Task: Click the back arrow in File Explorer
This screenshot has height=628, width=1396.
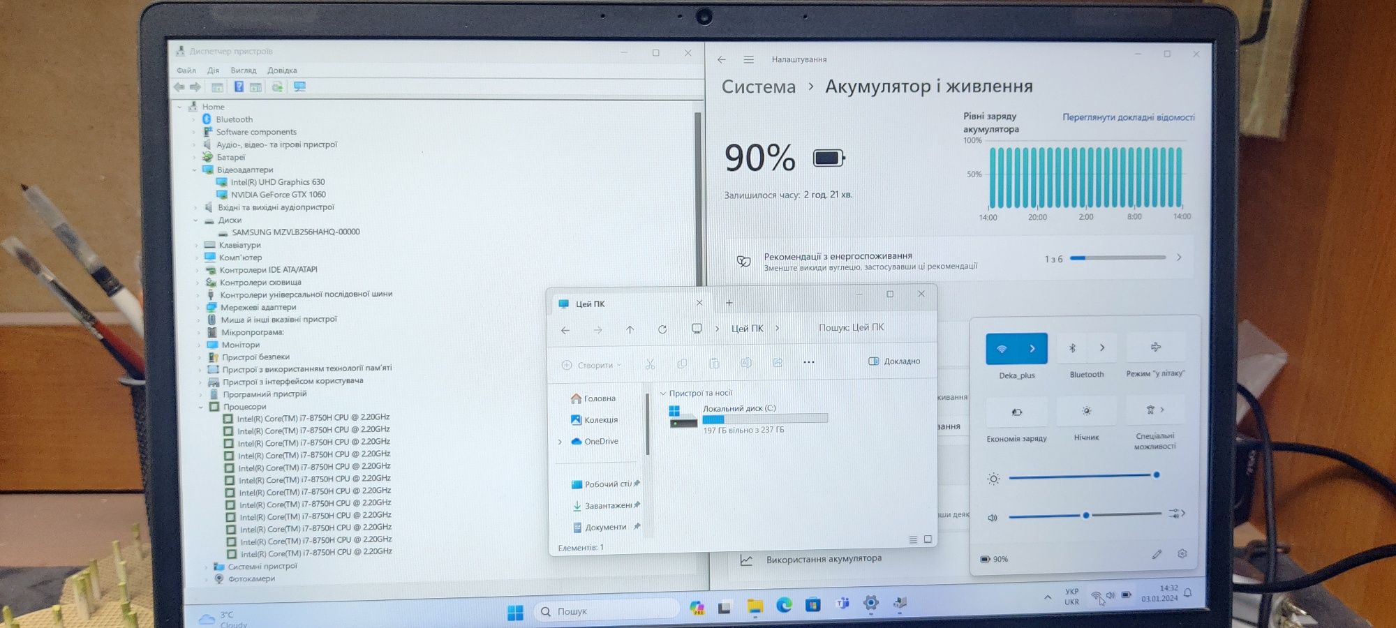Action: tap(565, 330)
